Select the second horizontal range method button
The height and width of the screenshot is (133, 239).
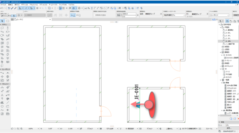78,15
